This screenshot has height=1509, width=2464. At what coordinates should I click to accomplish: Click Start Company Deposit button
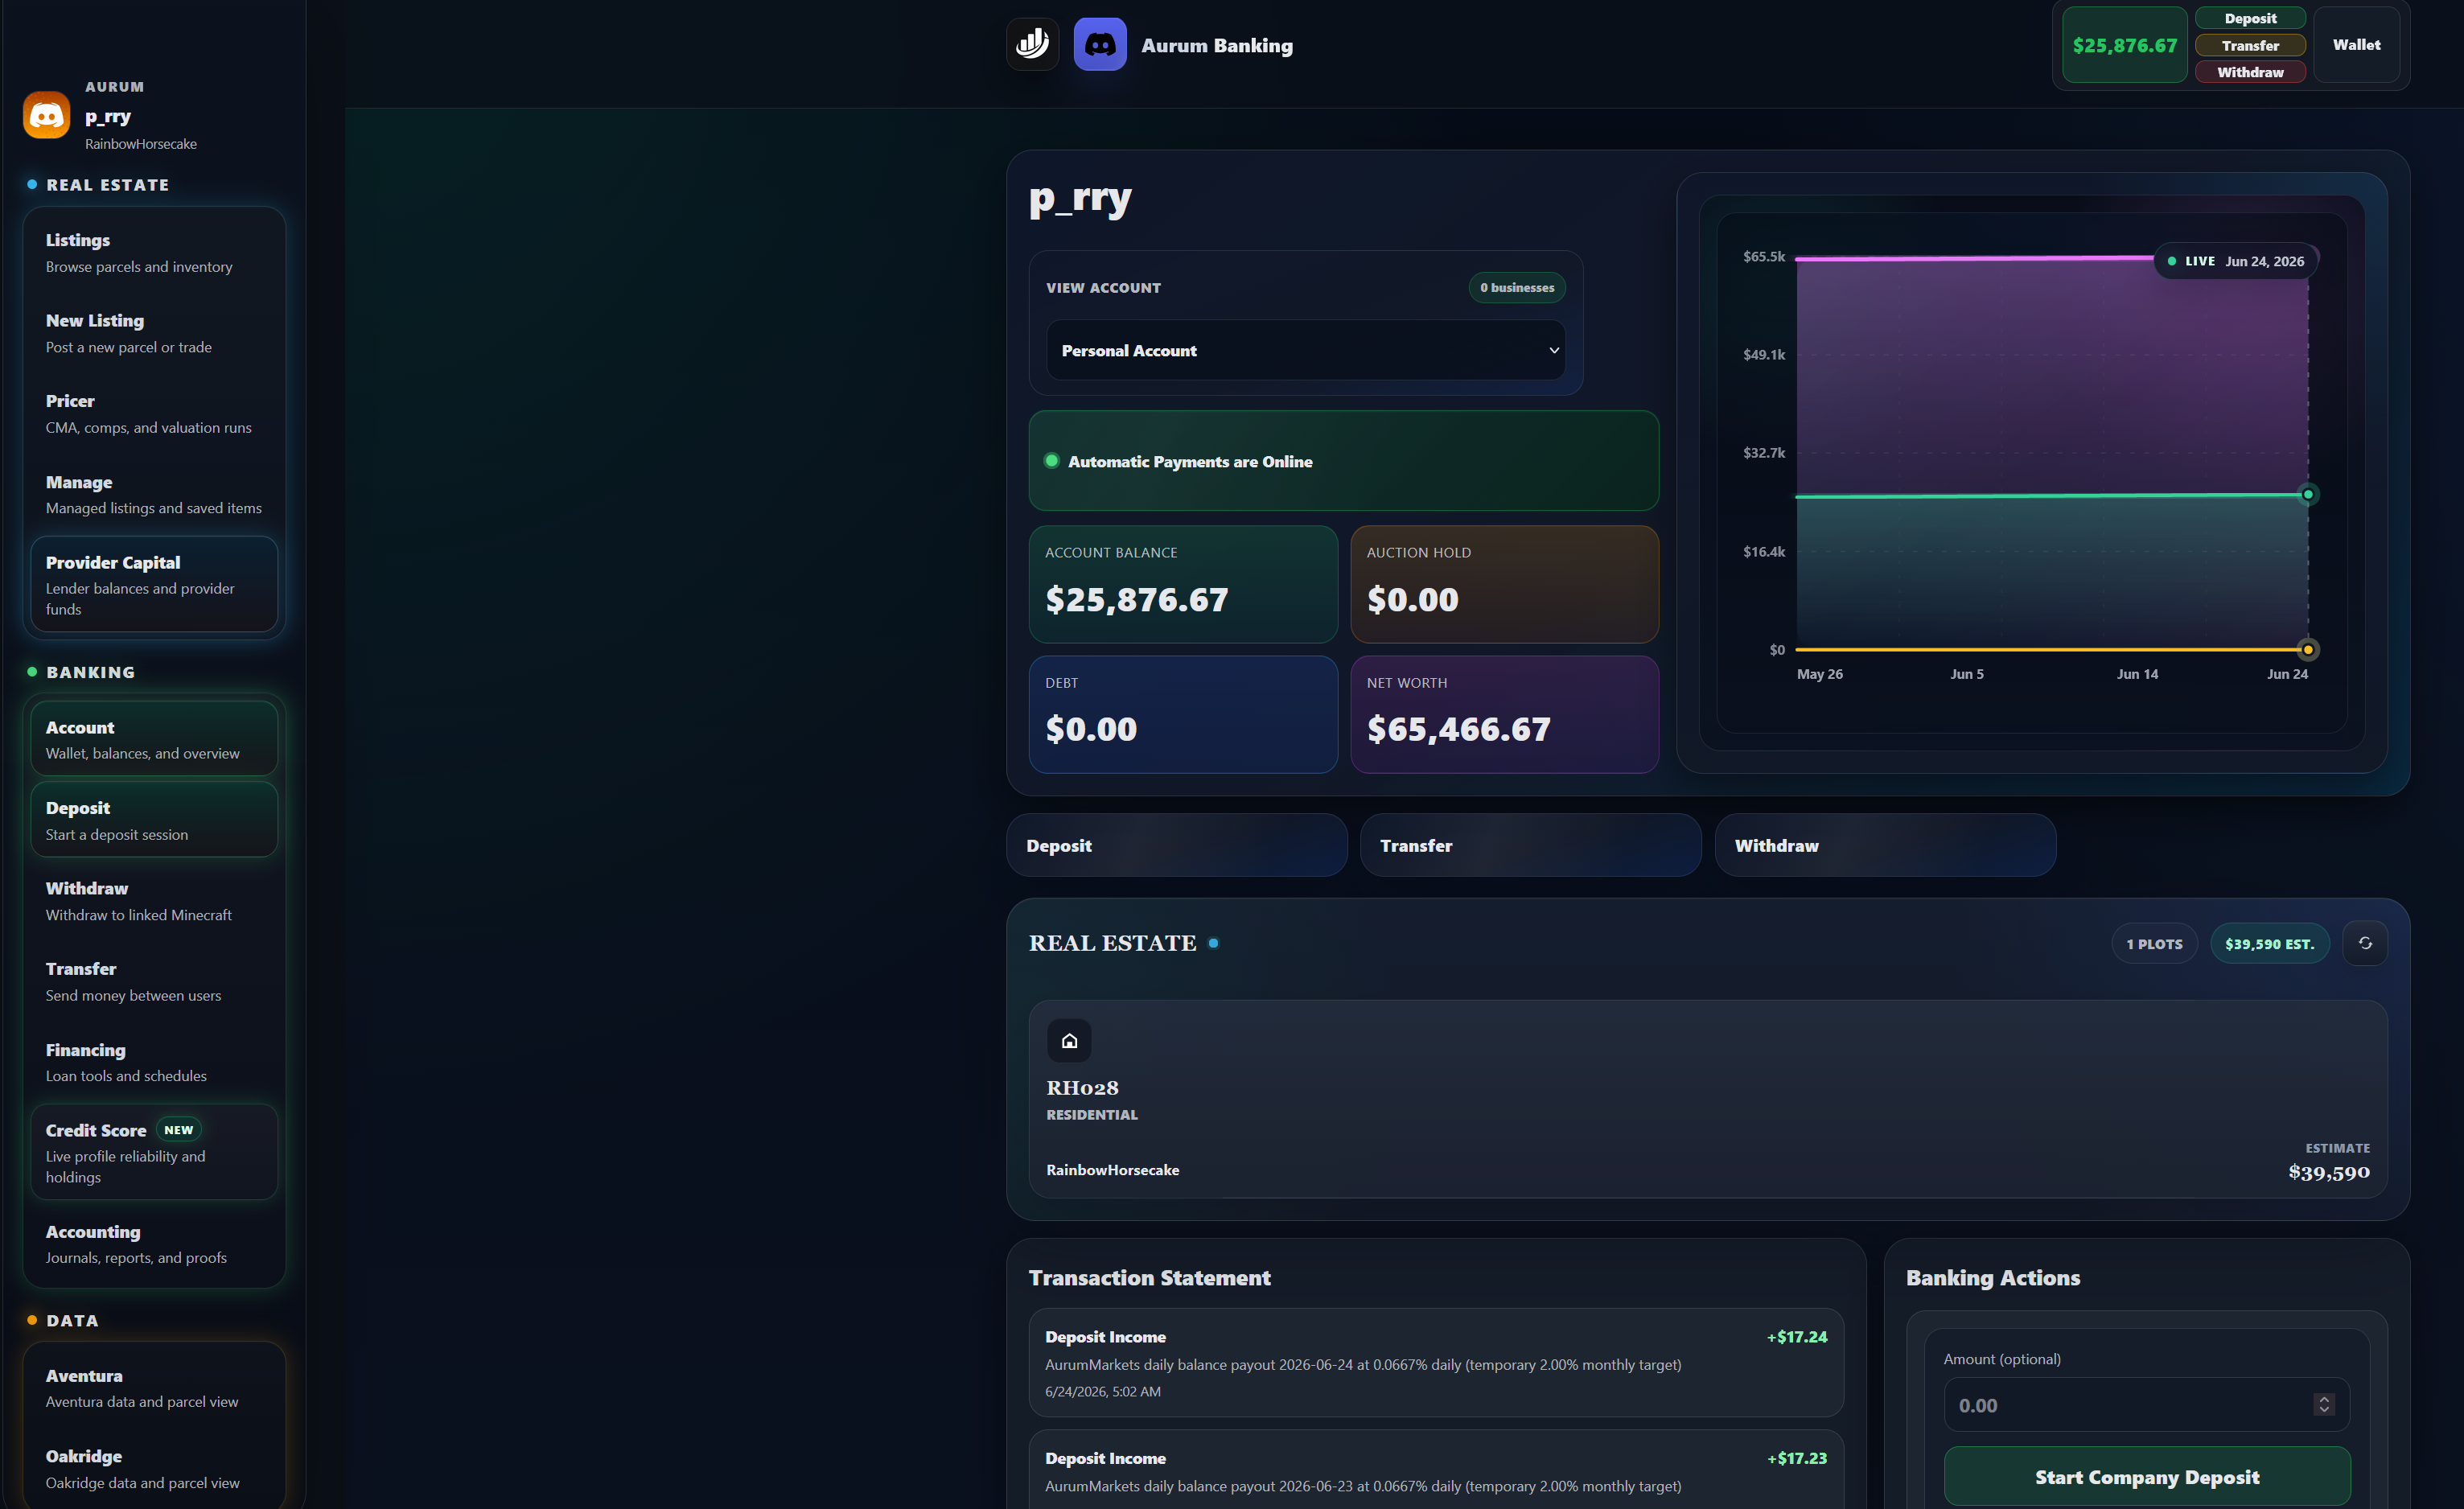click(x=2147, y=1477)
